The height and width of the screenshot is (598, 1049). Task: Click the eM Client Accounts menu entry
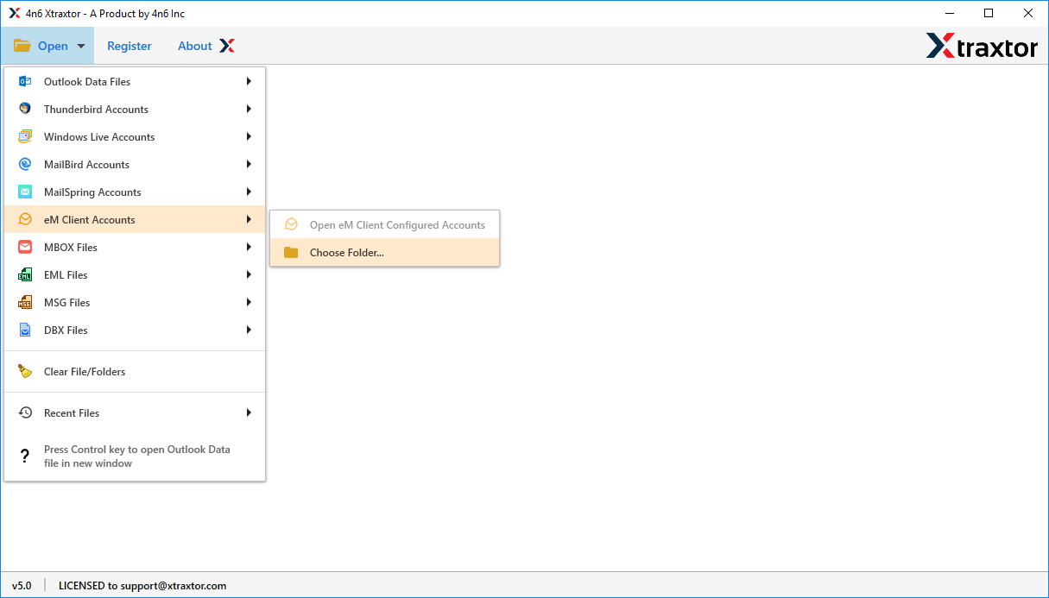pos(90,220)
